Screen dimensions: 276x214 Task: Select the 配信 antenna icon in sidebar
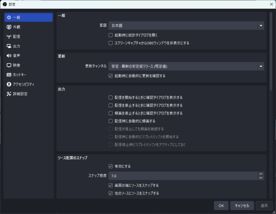coord(9,36)
